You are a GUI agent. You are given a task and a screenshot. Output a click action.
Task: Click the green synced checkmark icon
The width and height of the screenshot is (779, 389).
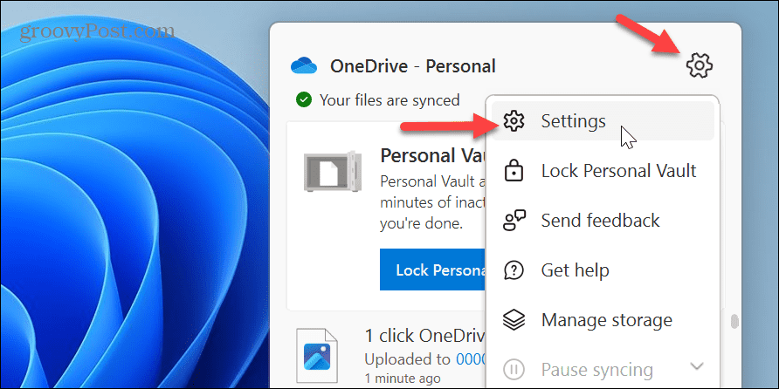304,100
